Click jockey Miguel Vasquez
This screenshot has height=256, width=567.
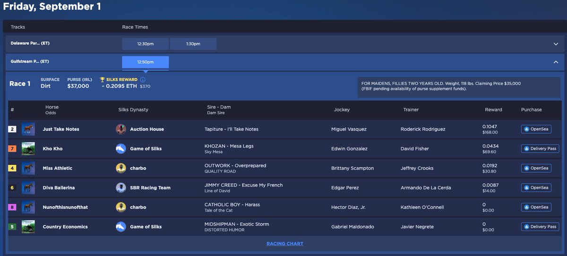point(349,129)
